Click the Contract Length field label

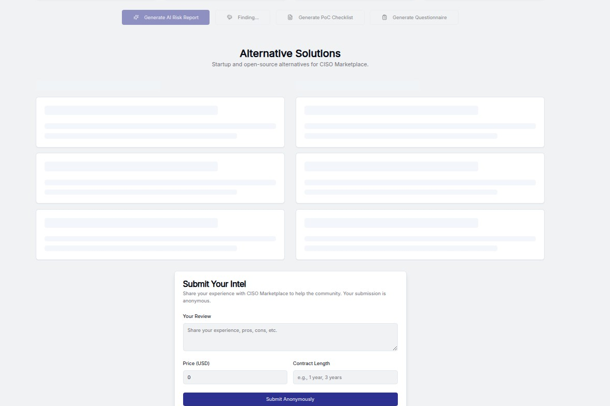311,364
